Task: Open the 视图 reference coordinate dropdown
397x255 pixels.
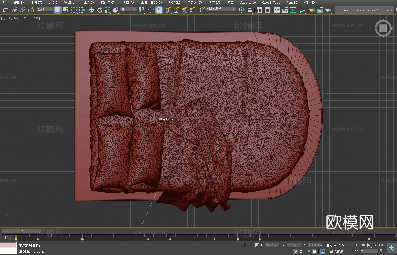Action: click(x=128, y=9)
